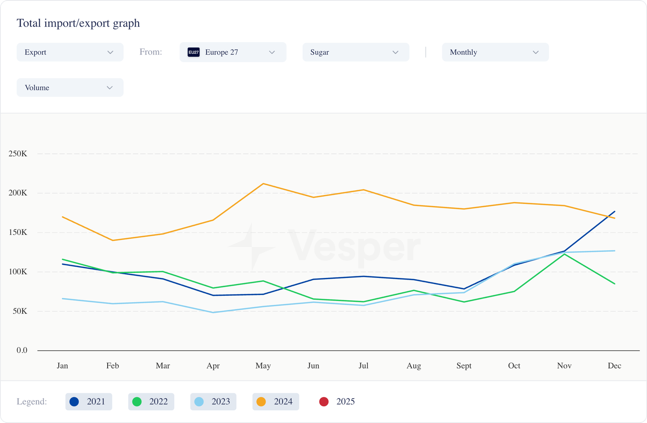Screen dimensions: 647x423
Task: Click the orange 2024 peak at May
Action: tap(263, 184)
